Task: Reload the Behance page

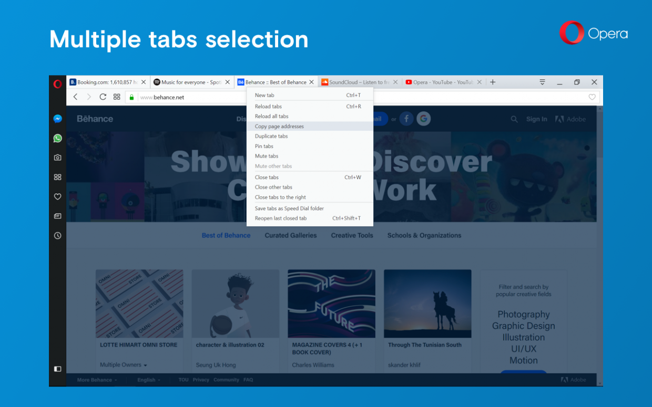Action: 103,97
